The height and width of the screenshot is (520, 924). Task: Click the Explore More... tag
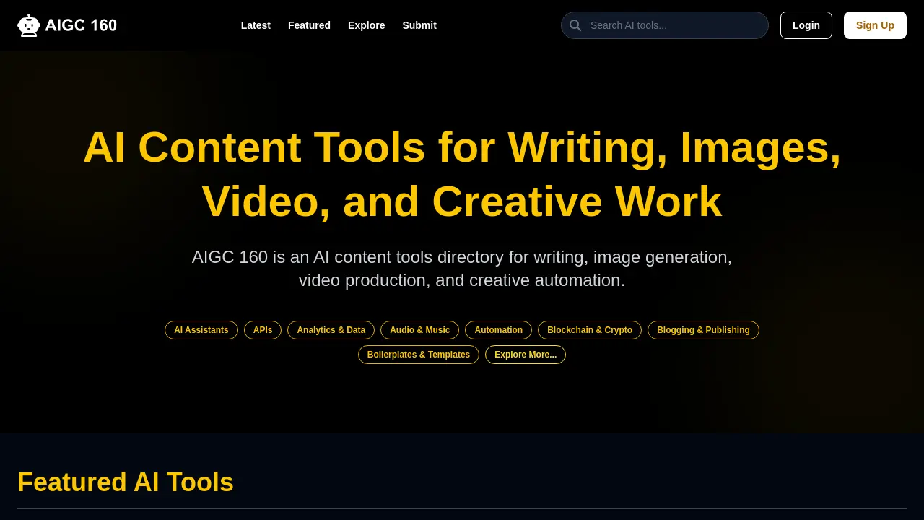point(526,355)
